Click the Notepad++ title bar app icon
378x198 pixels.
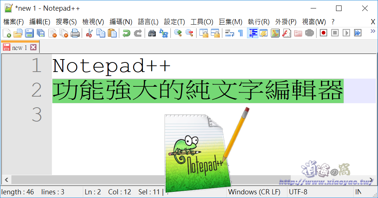8,8
